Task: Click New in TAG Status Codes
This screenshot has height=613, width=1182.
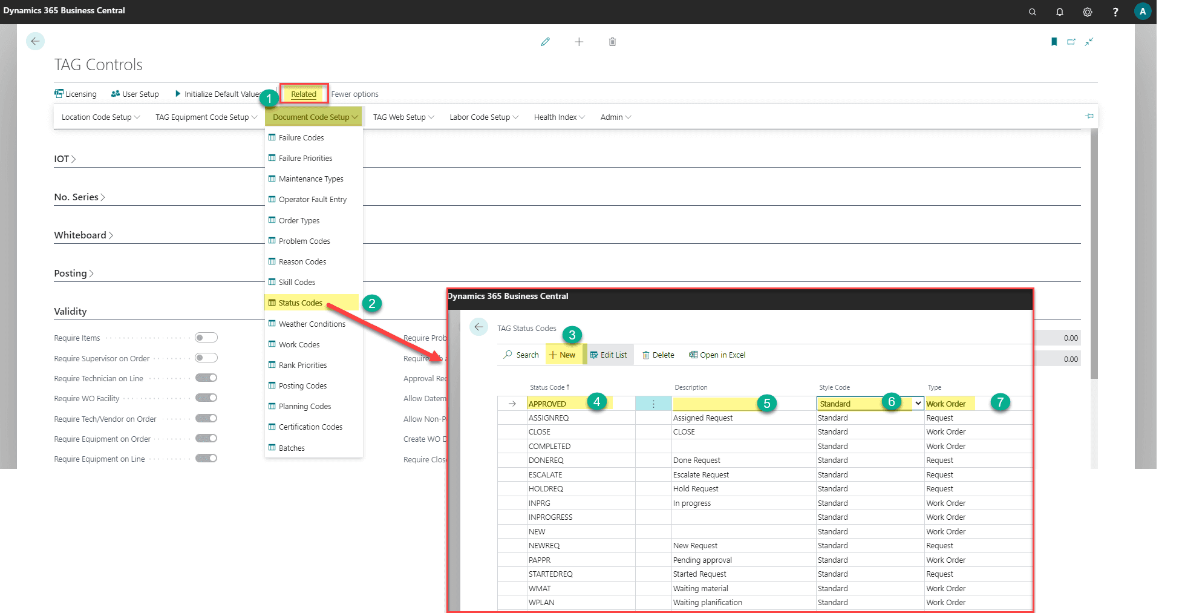Action: [563, 355]
